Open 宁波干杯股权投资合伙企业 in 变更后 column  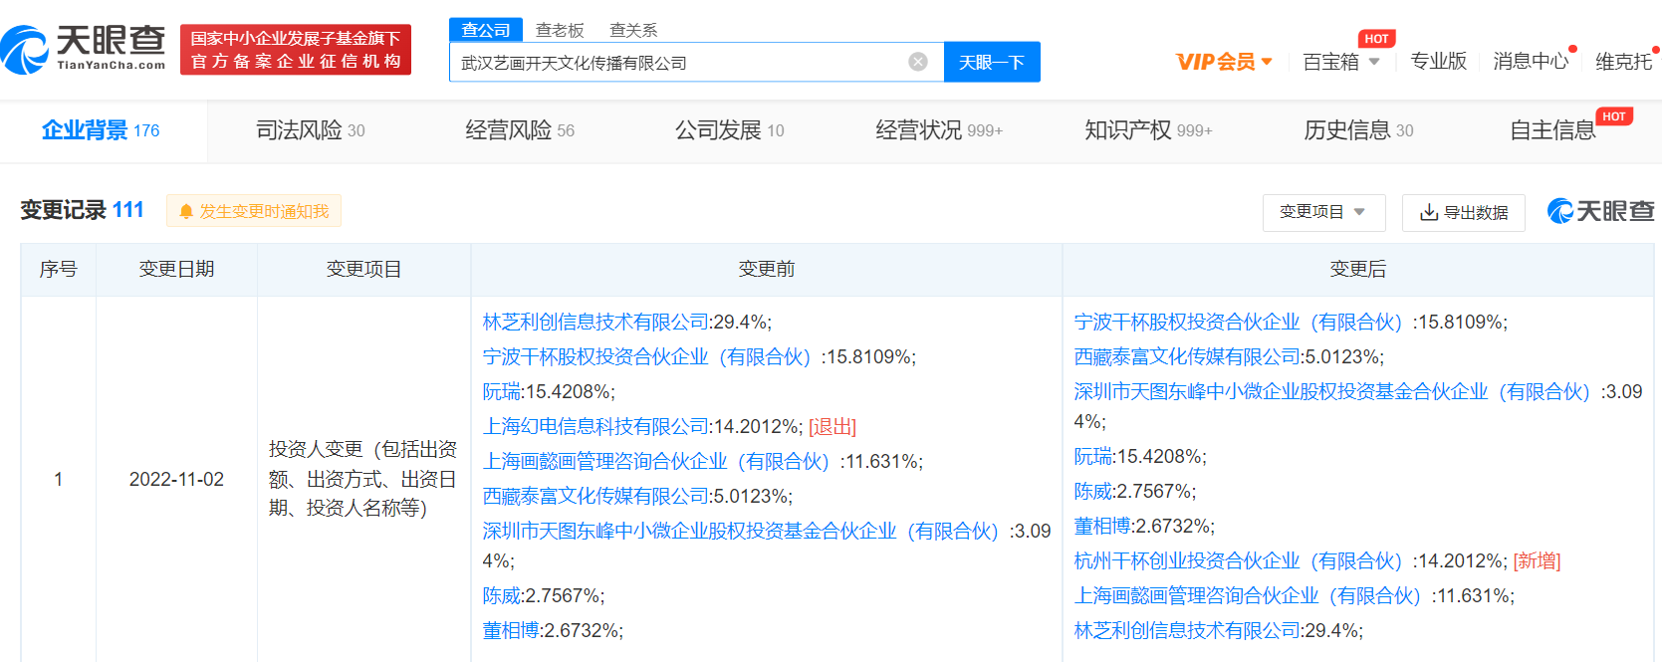click(1239, 322)
